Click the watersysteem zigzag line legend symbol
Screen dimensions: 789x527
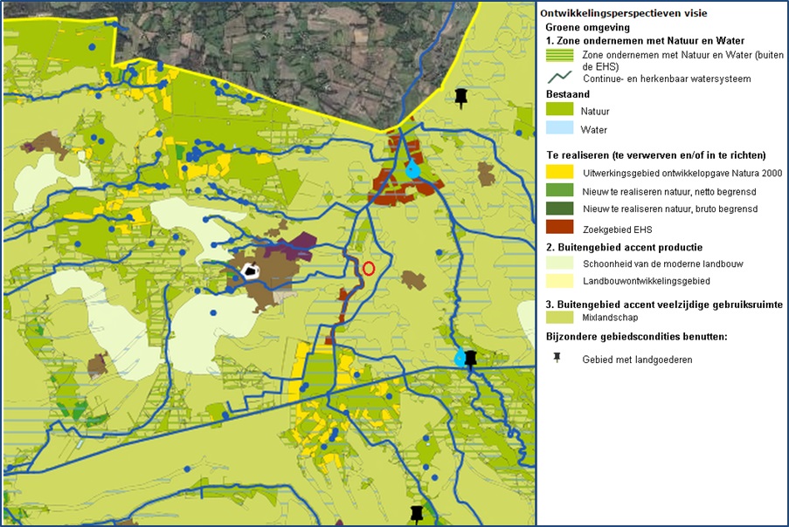[x=559, y=78]
